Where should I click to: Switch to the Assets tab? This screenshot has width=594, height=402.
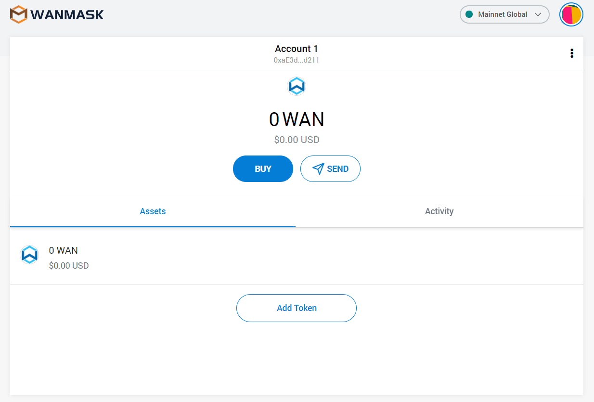tap(153, 211)
